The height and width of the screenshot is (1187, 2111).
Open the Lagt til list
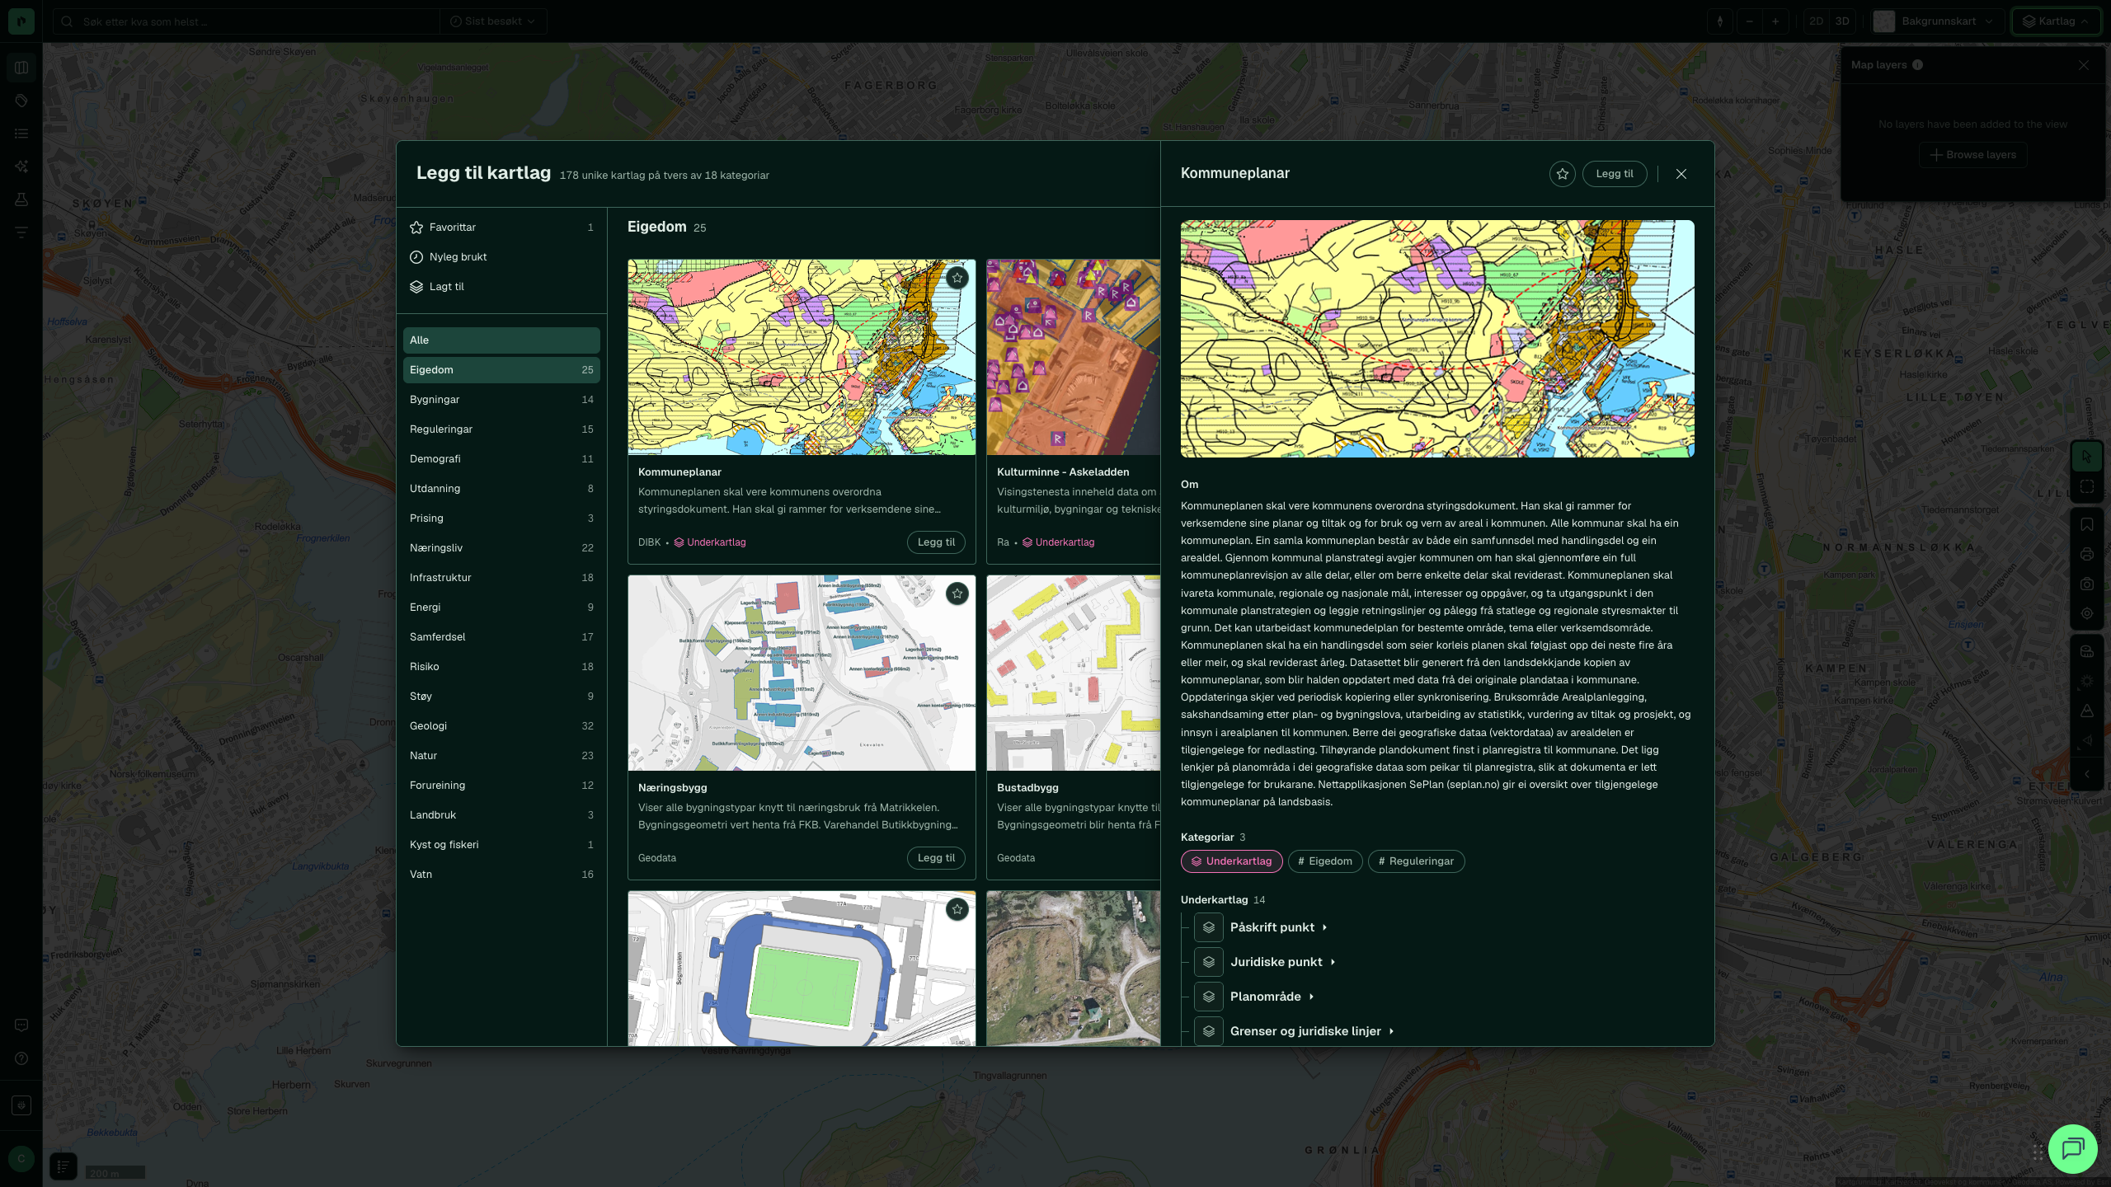click(501, 287)
